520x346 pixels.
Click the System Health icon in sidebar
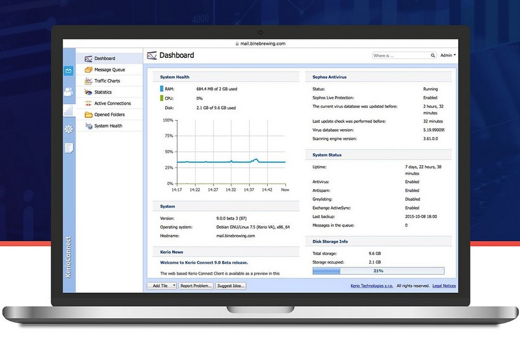88,126
